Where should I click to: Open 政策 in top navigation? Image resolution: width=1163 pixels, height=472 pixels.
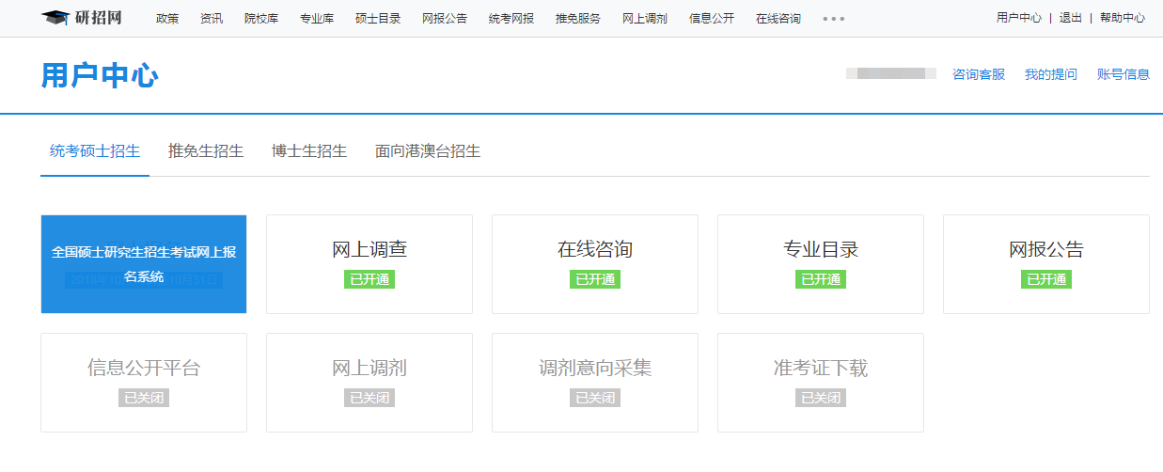[x=167, y=19]
